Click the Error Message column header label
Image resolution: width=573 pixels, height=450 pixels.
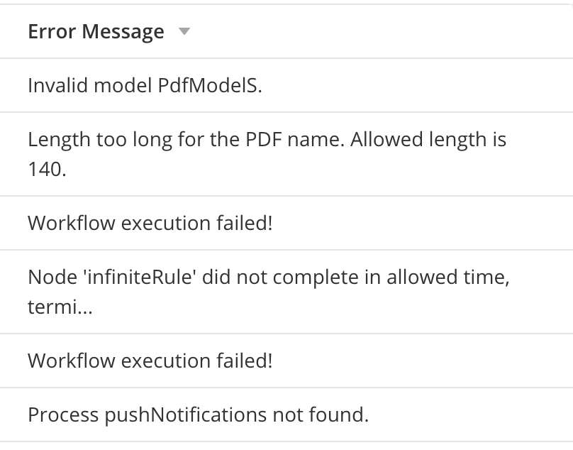click(96, 31)
